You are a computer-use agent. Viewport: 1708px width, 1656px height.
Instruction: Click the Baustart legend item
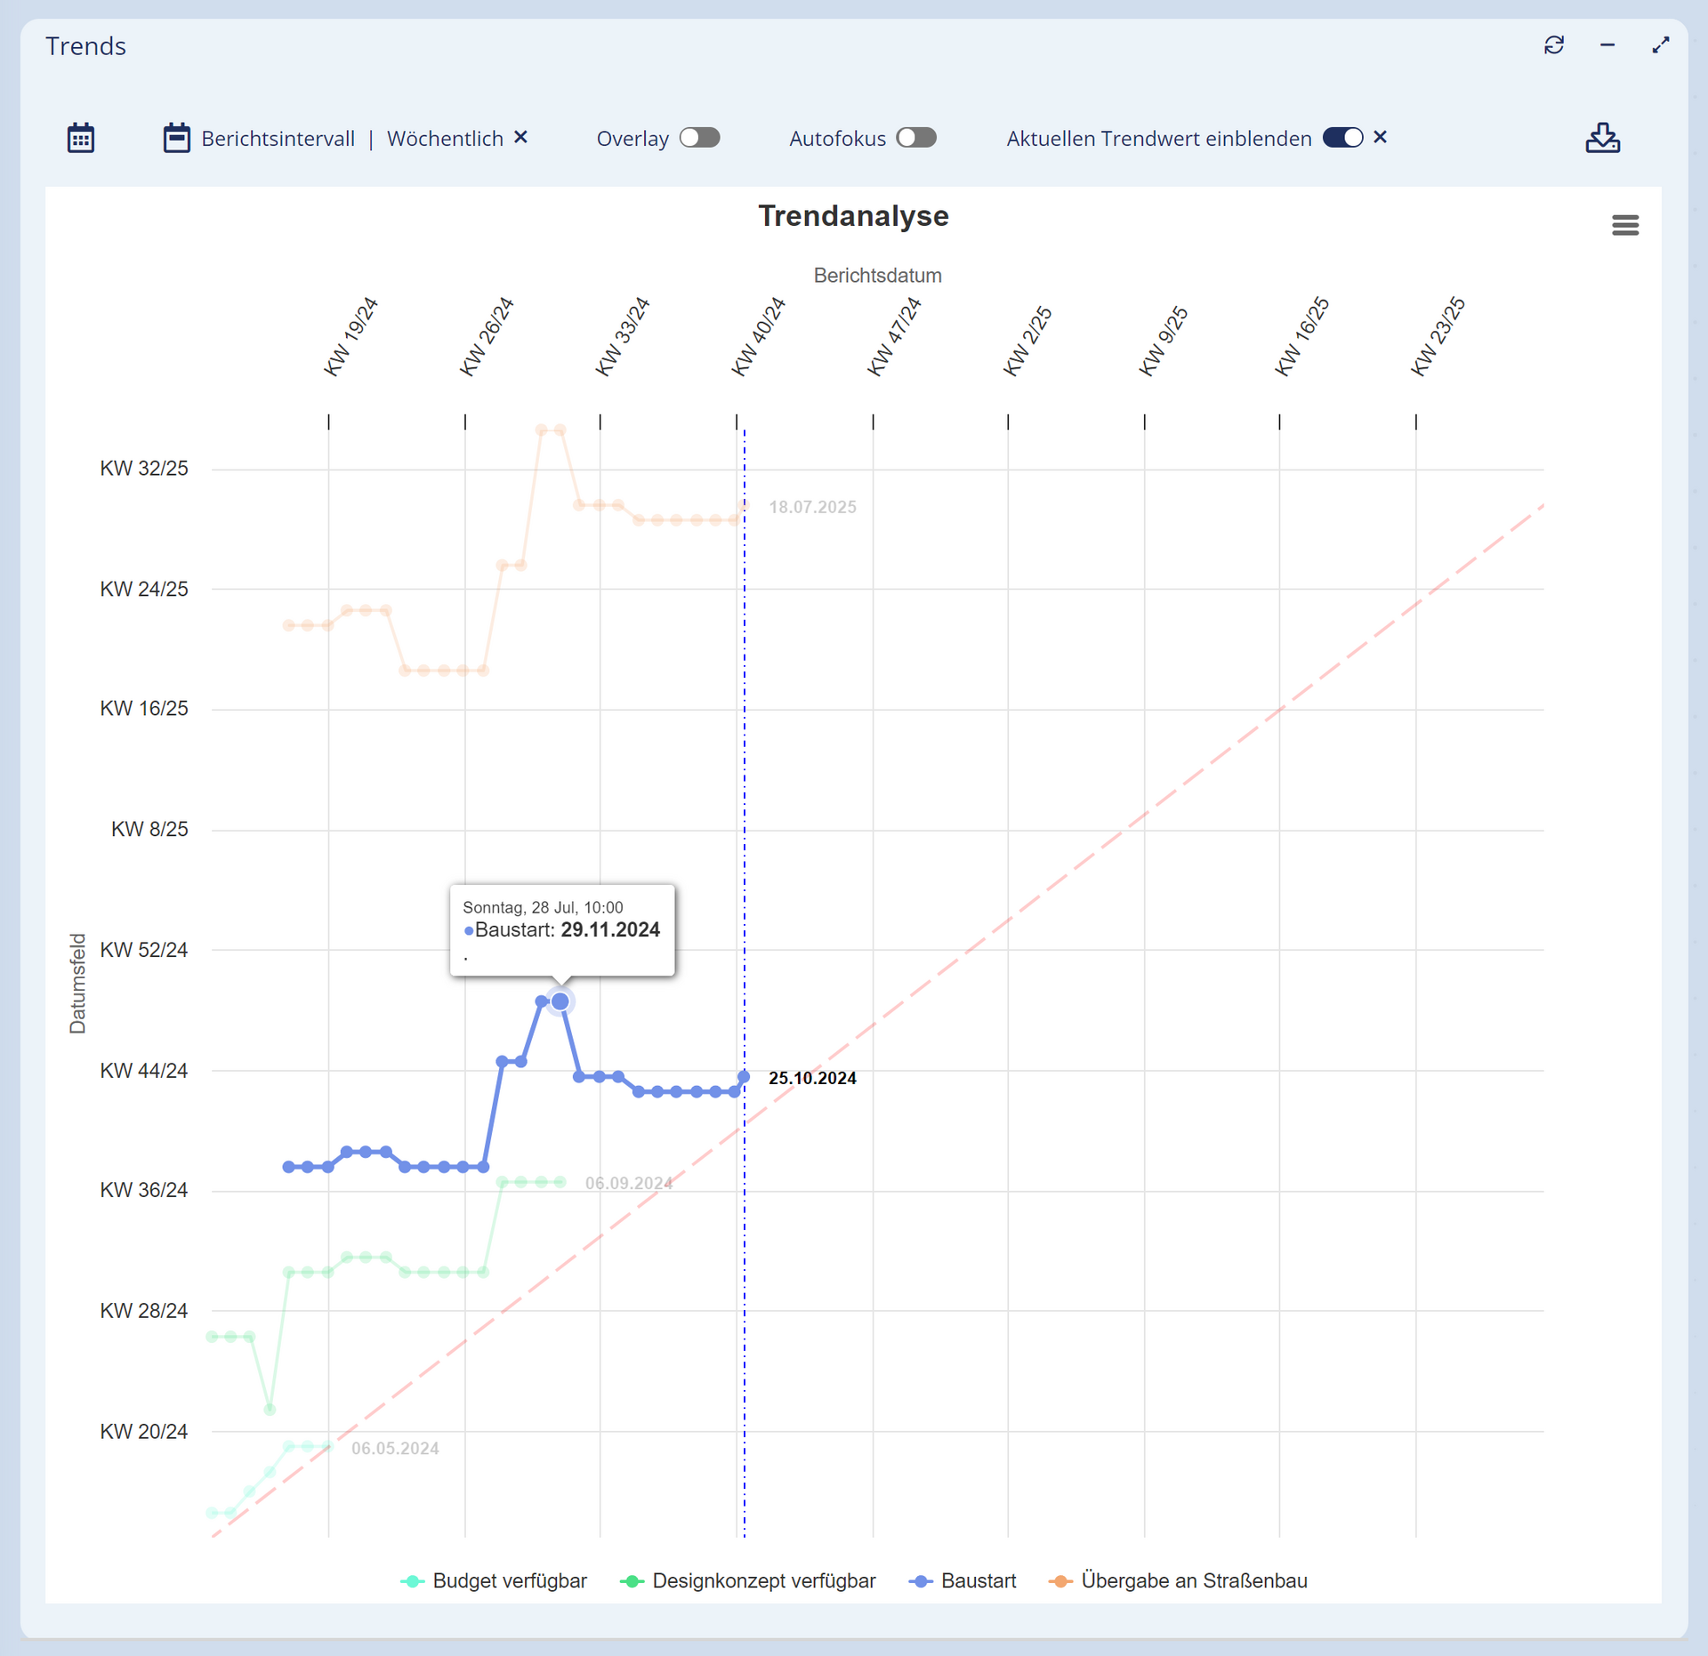click(978, 1580)
